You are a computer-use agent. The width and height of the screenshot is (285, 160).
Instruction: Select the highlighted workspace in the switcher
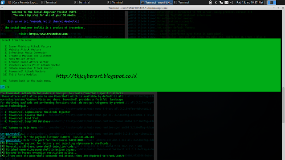click(272, 2)
